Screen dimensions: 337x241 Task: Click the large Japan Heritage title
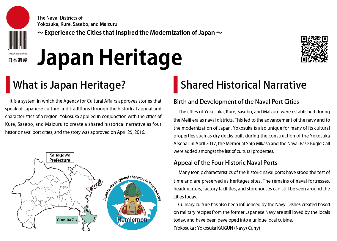(x=109, y=57)
